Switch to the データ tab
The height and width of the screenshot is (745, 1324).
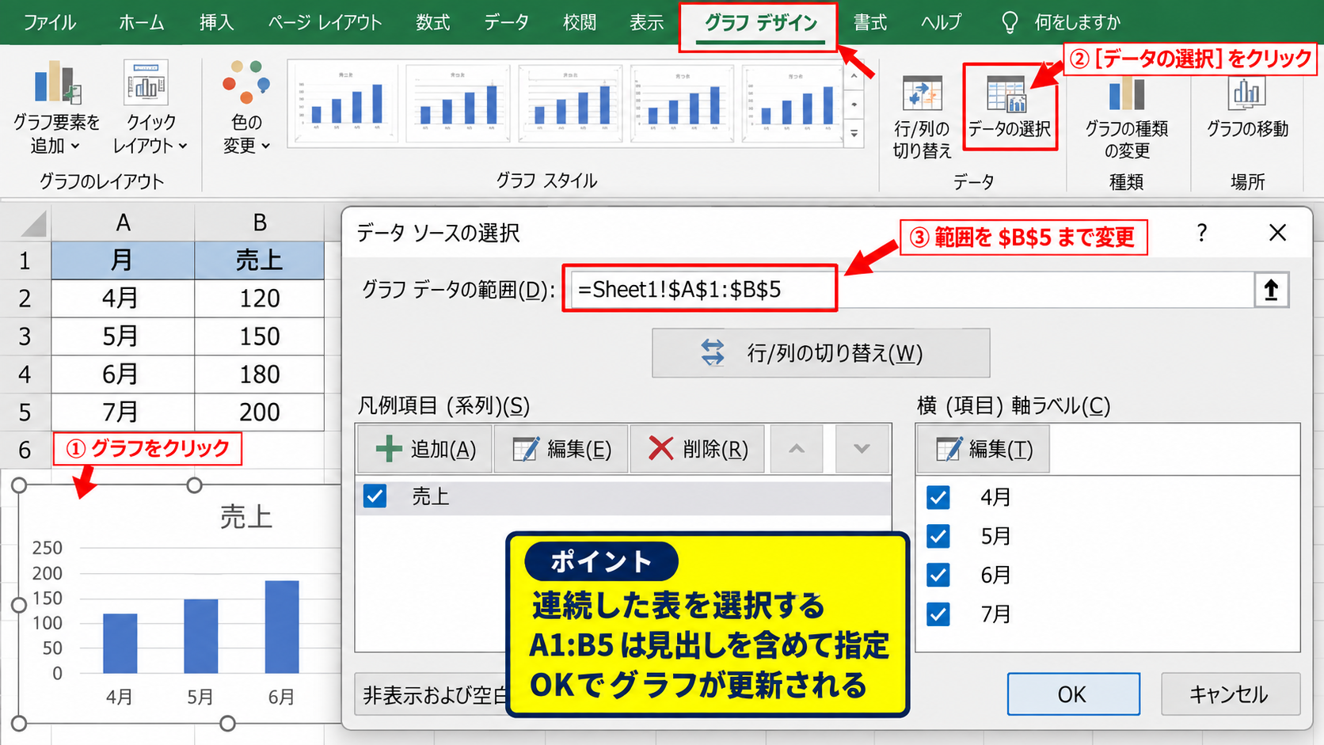(x=506, y=22)
